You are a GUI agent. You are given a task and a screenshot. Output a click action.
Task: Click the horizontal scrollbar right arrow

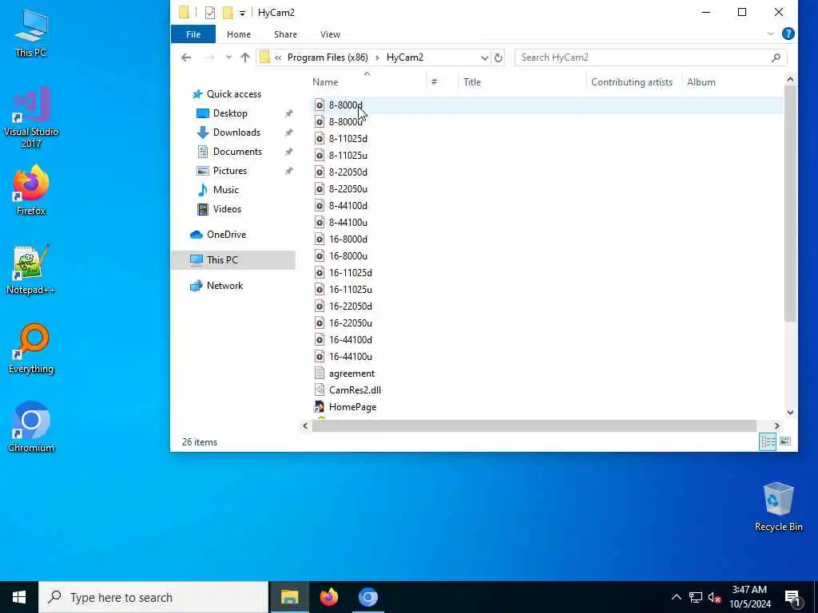point(776,426)
